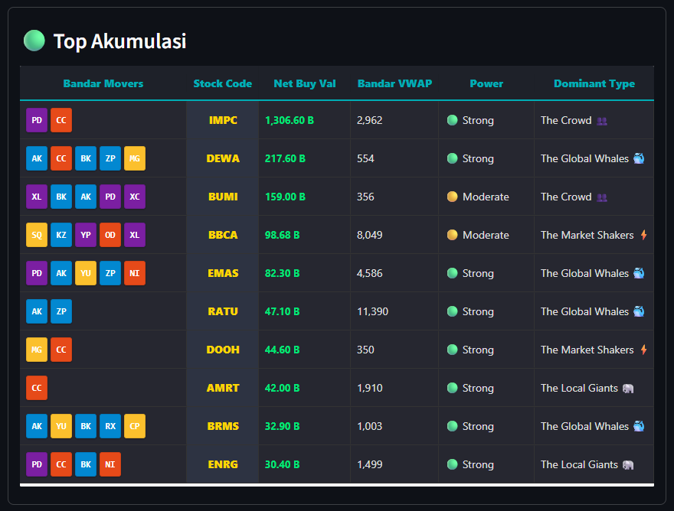This screenshot has width=674, height=511.
Task: Select the DOOH stock code
Action: coord(223,350)
